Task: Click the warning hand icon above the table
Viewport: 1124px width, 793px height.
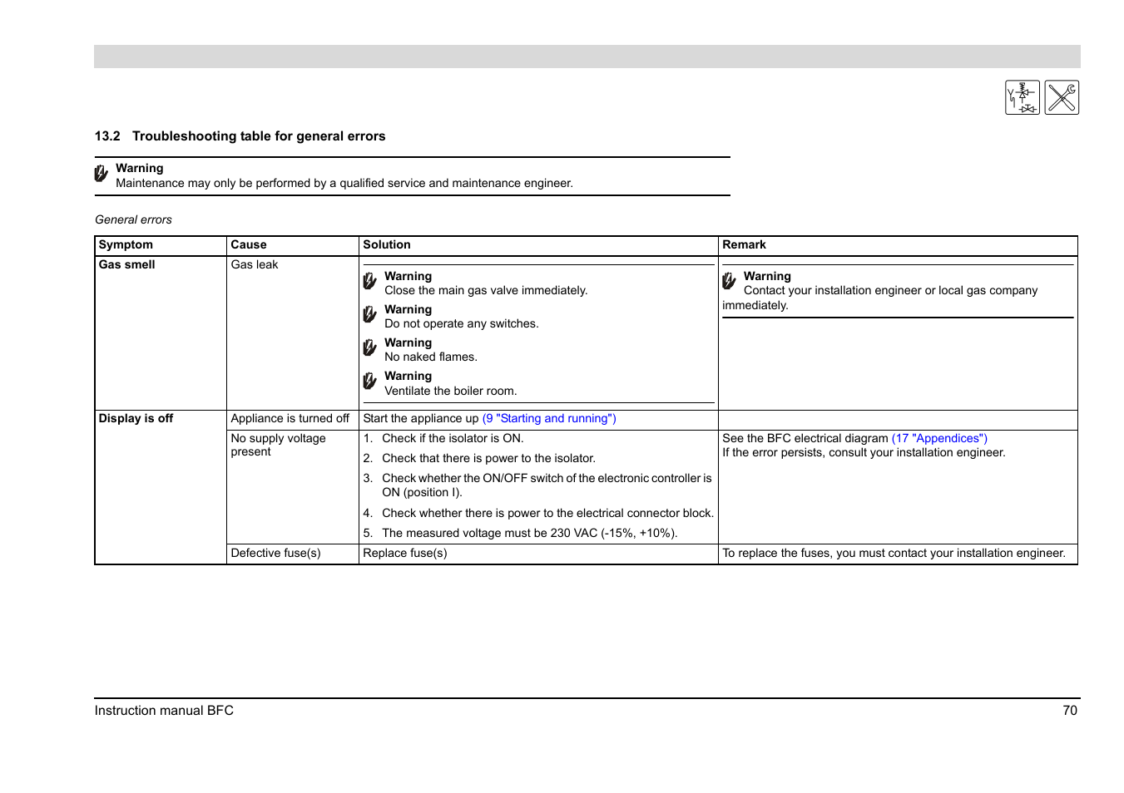Action: click(x=102, y=173)
